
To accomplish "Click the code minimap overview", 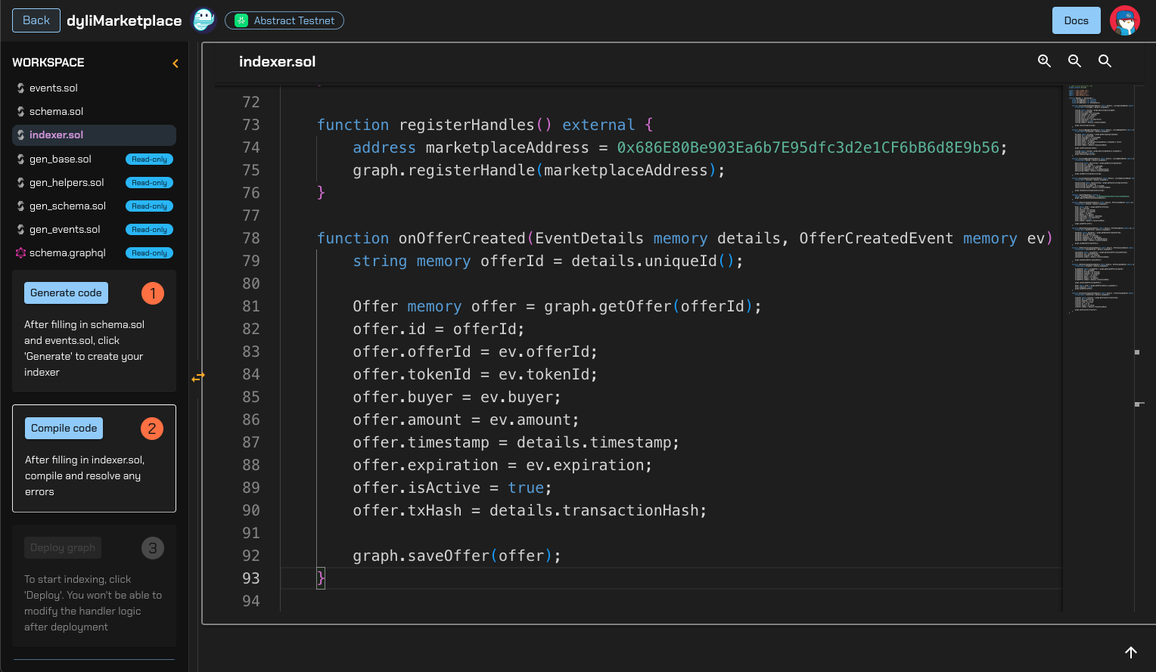I will tap(1097, 197).
